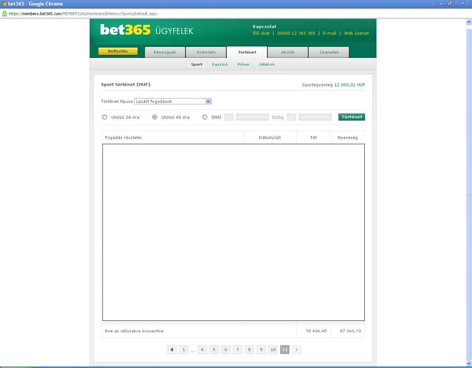Open the Ettől calendar icon

click(229, 117)
